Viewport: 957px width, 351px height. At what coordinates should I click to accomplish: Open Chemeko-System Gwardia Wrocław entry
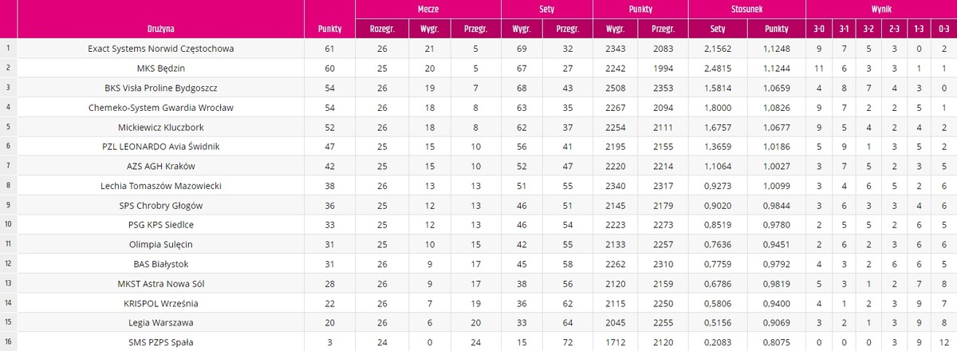(161, 107)
